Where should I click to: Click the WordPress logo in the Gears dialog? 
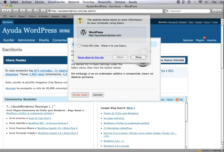pos(84,33)
